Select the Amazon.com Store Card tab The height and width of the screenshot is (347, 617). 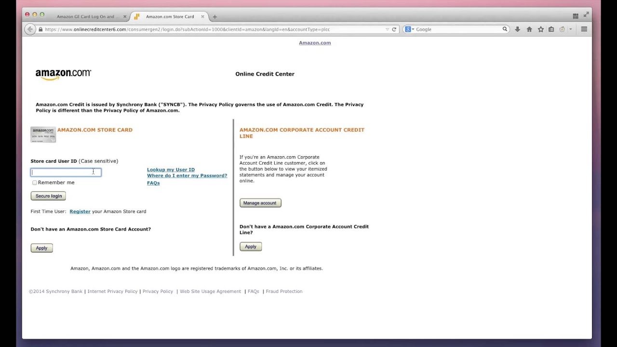point(170,16)
